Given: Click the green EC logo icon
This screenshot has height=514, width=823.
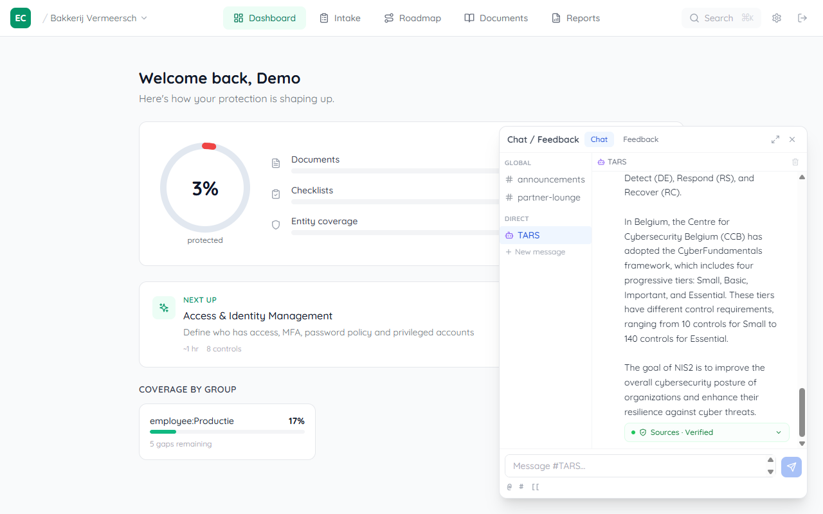Looking at the screenshot, I should click(21, 18).
